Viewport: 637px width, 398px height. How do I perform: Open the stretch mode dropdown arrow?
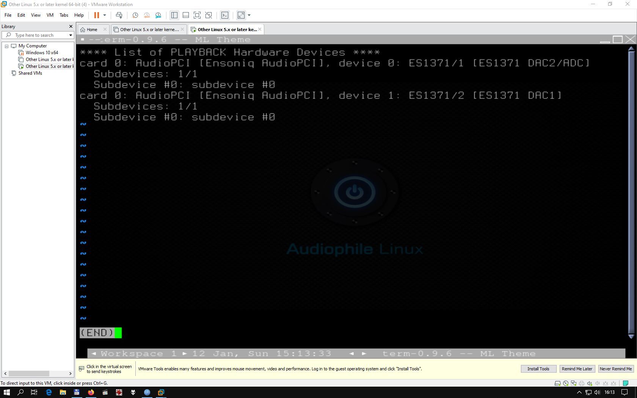pos(249,15)
